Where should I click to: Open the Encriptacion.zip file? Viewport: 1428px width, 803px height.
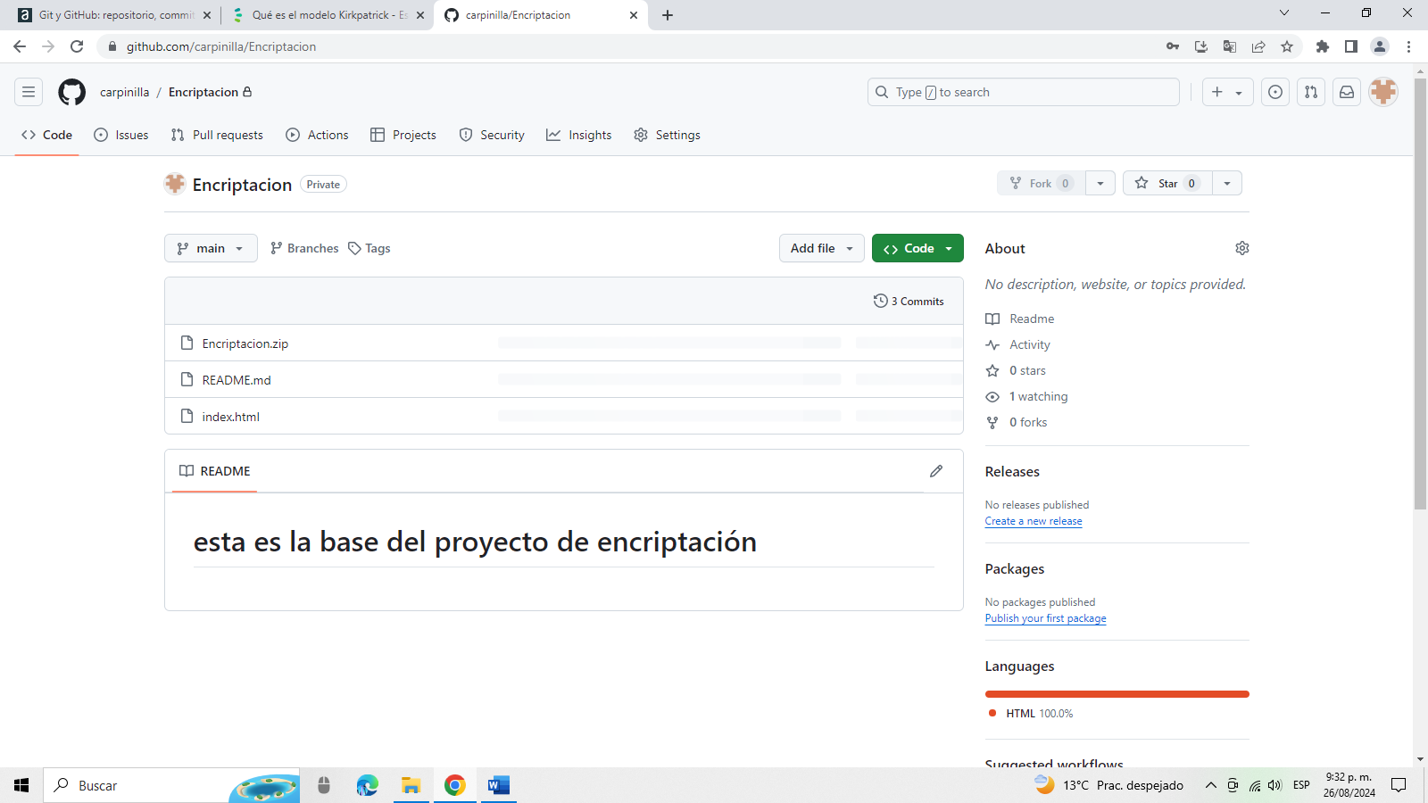[245, 344]
